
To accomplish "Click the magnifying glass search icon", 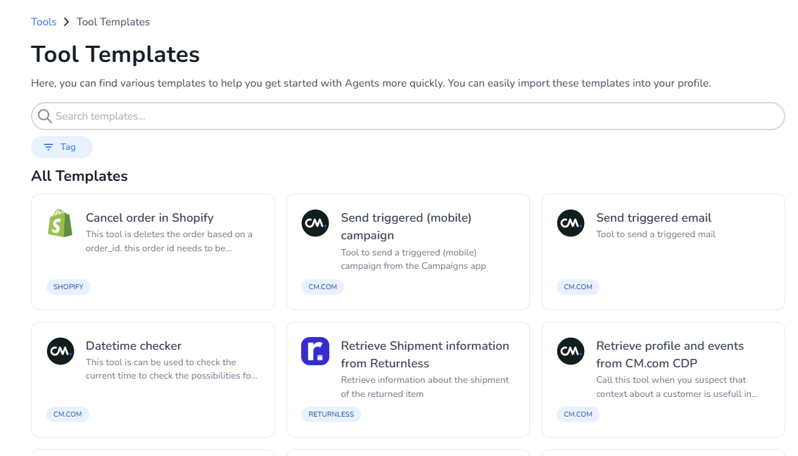I will tap(45, 116).
